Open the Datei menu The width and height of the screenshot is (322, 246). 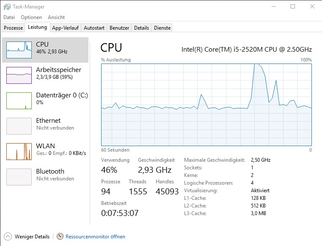tap(9, 17)
